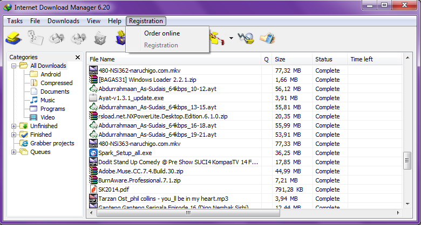Click the Unfinished folder icon with green arrow
421x225 pixels.
click(x=24, y=126)
